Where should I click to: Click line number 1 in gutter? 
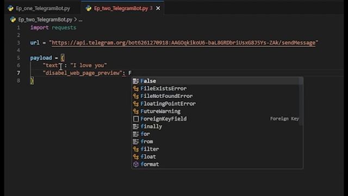coord(18,28)
